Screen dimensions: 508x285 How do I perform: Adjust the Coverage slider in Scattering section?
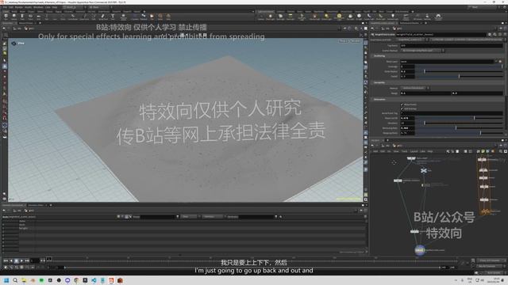[459, 66]
